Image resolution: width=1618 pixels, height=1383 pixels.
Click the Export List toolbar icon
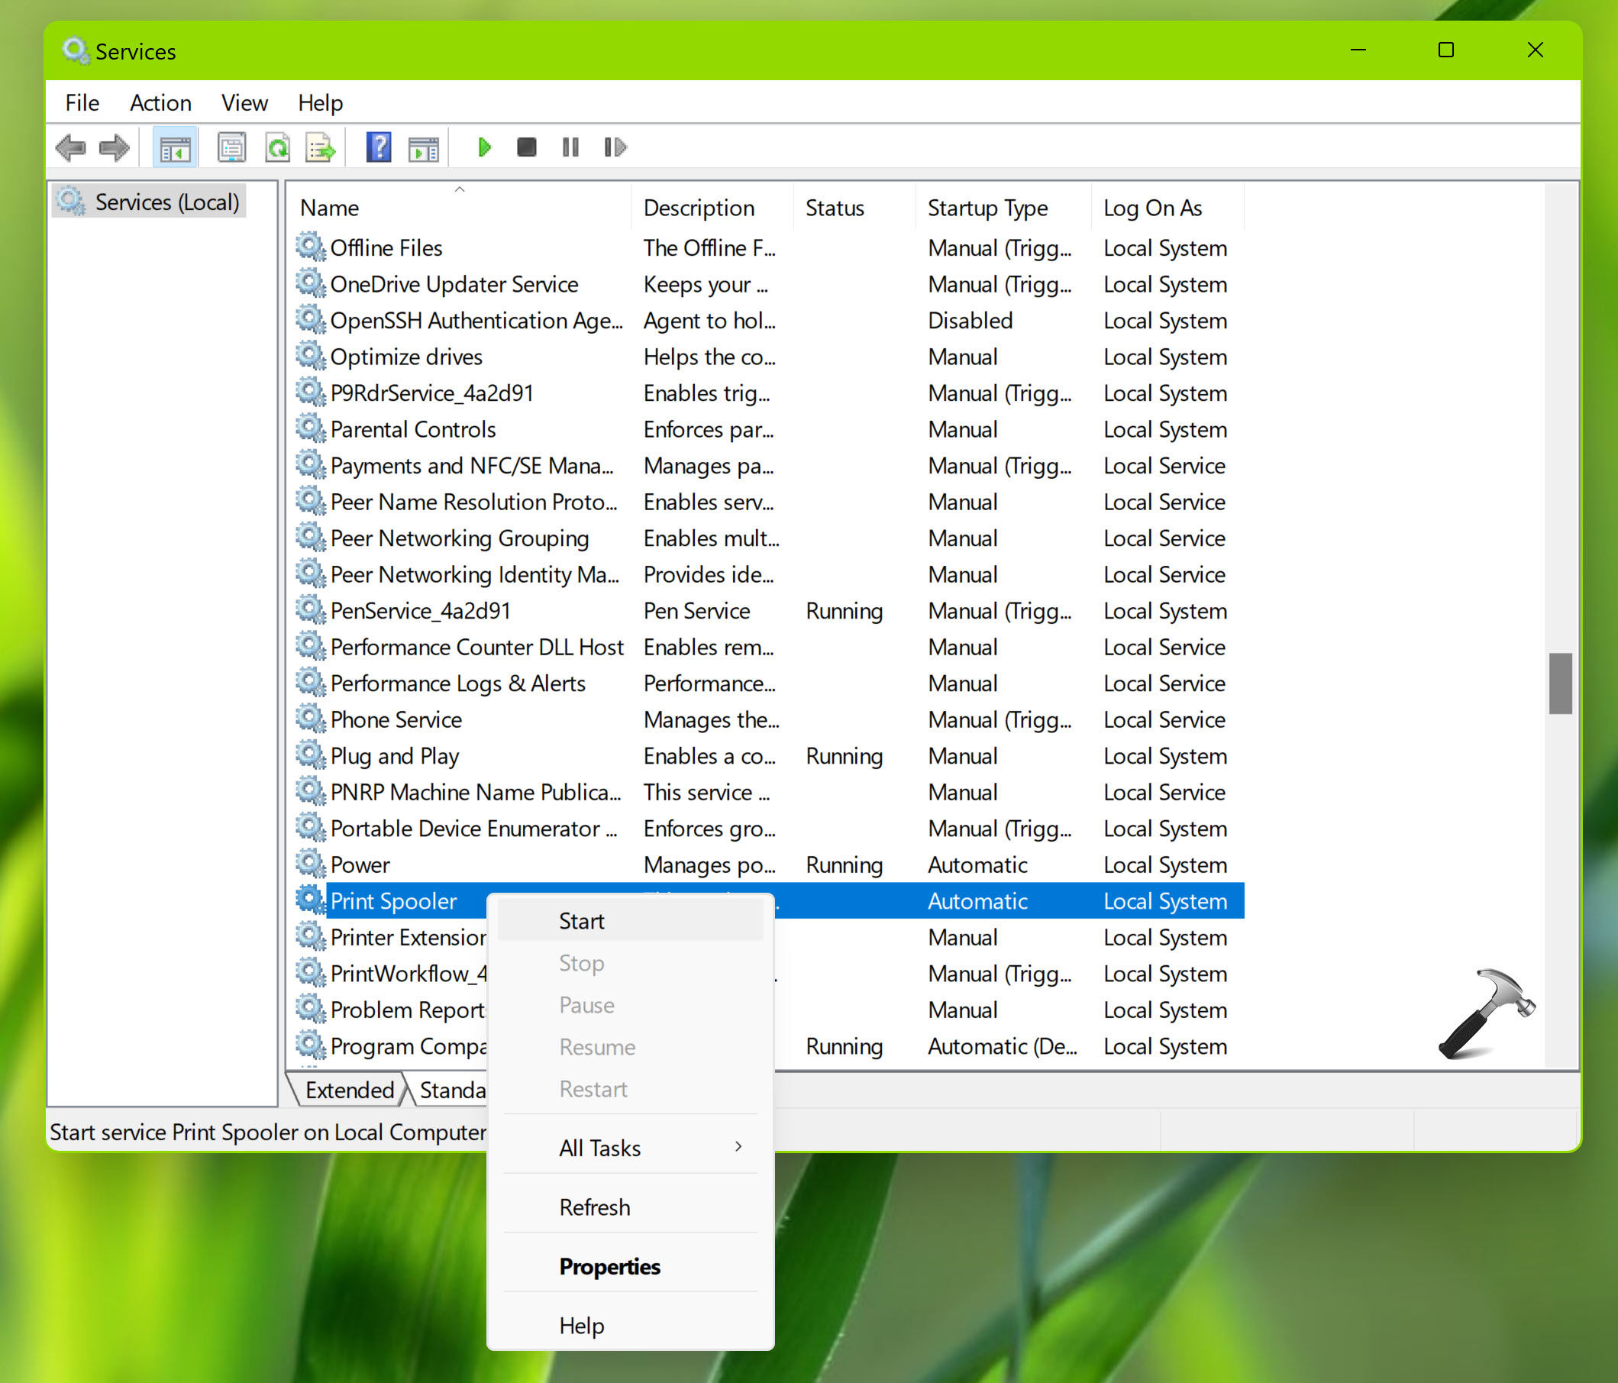(320, 147)
